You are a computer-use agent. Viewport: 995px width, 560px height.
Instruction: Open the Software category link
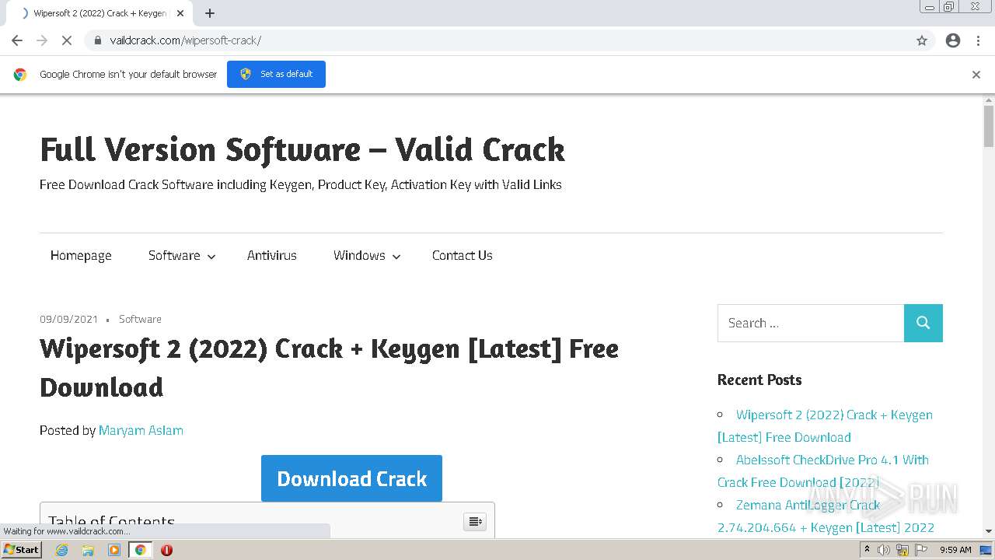(140, 319)
